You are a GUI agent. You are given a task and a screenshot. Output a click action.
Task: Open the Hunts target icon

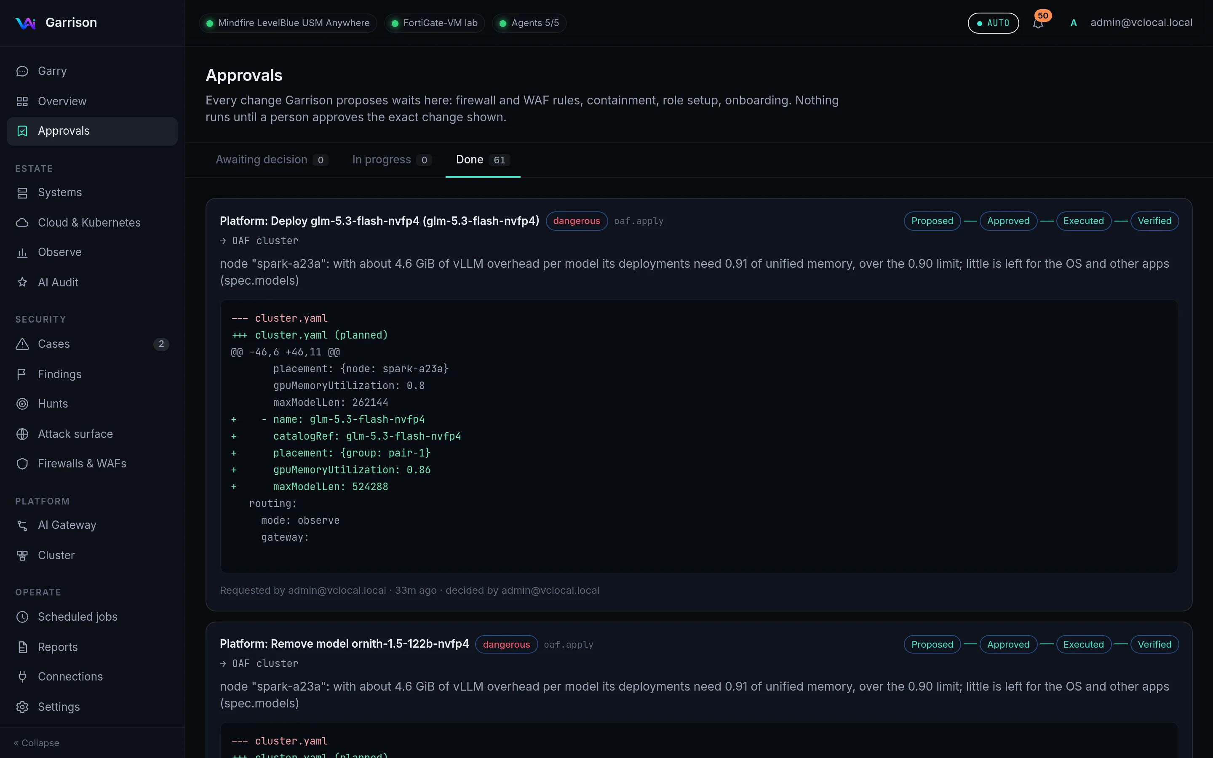coord(22,403)
